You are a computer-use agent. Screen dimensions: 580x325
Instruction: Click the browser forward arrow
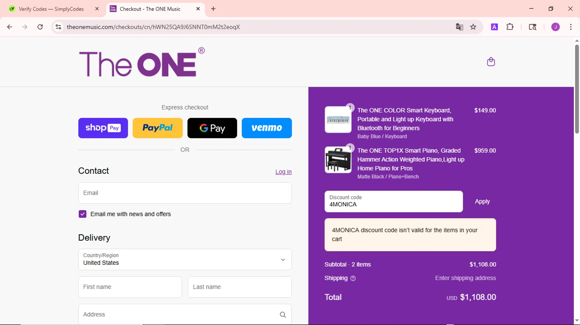click(25, 27)
